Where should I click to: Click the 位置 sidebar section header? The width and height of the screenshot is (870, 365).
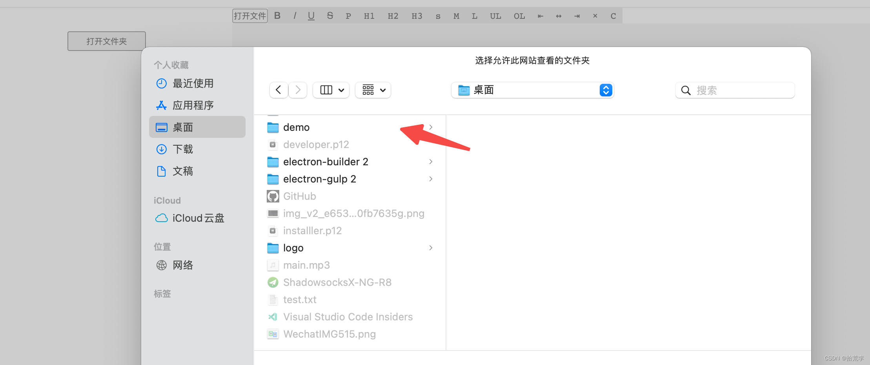pyautogui.click(x=162, y=247)
